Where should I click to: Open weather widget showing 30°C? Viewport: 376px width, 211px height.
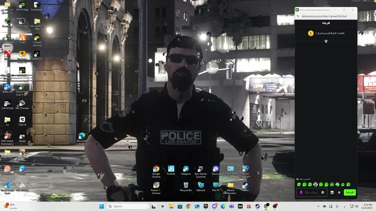pos(11,206)
